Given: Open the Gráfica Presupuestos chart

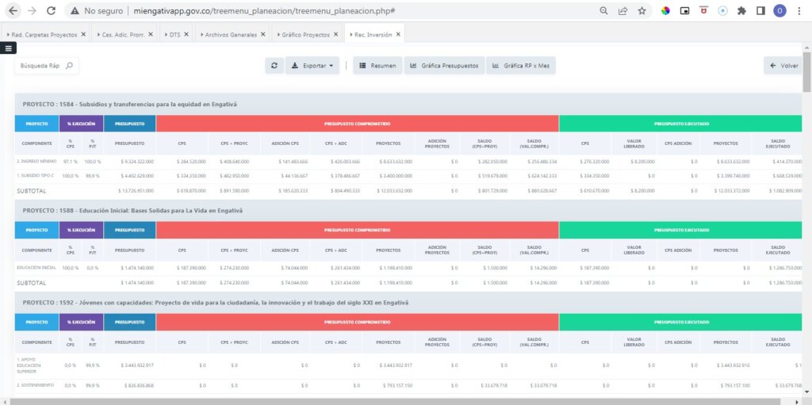Looking at the screenshot, I should [x=444, y=66].
